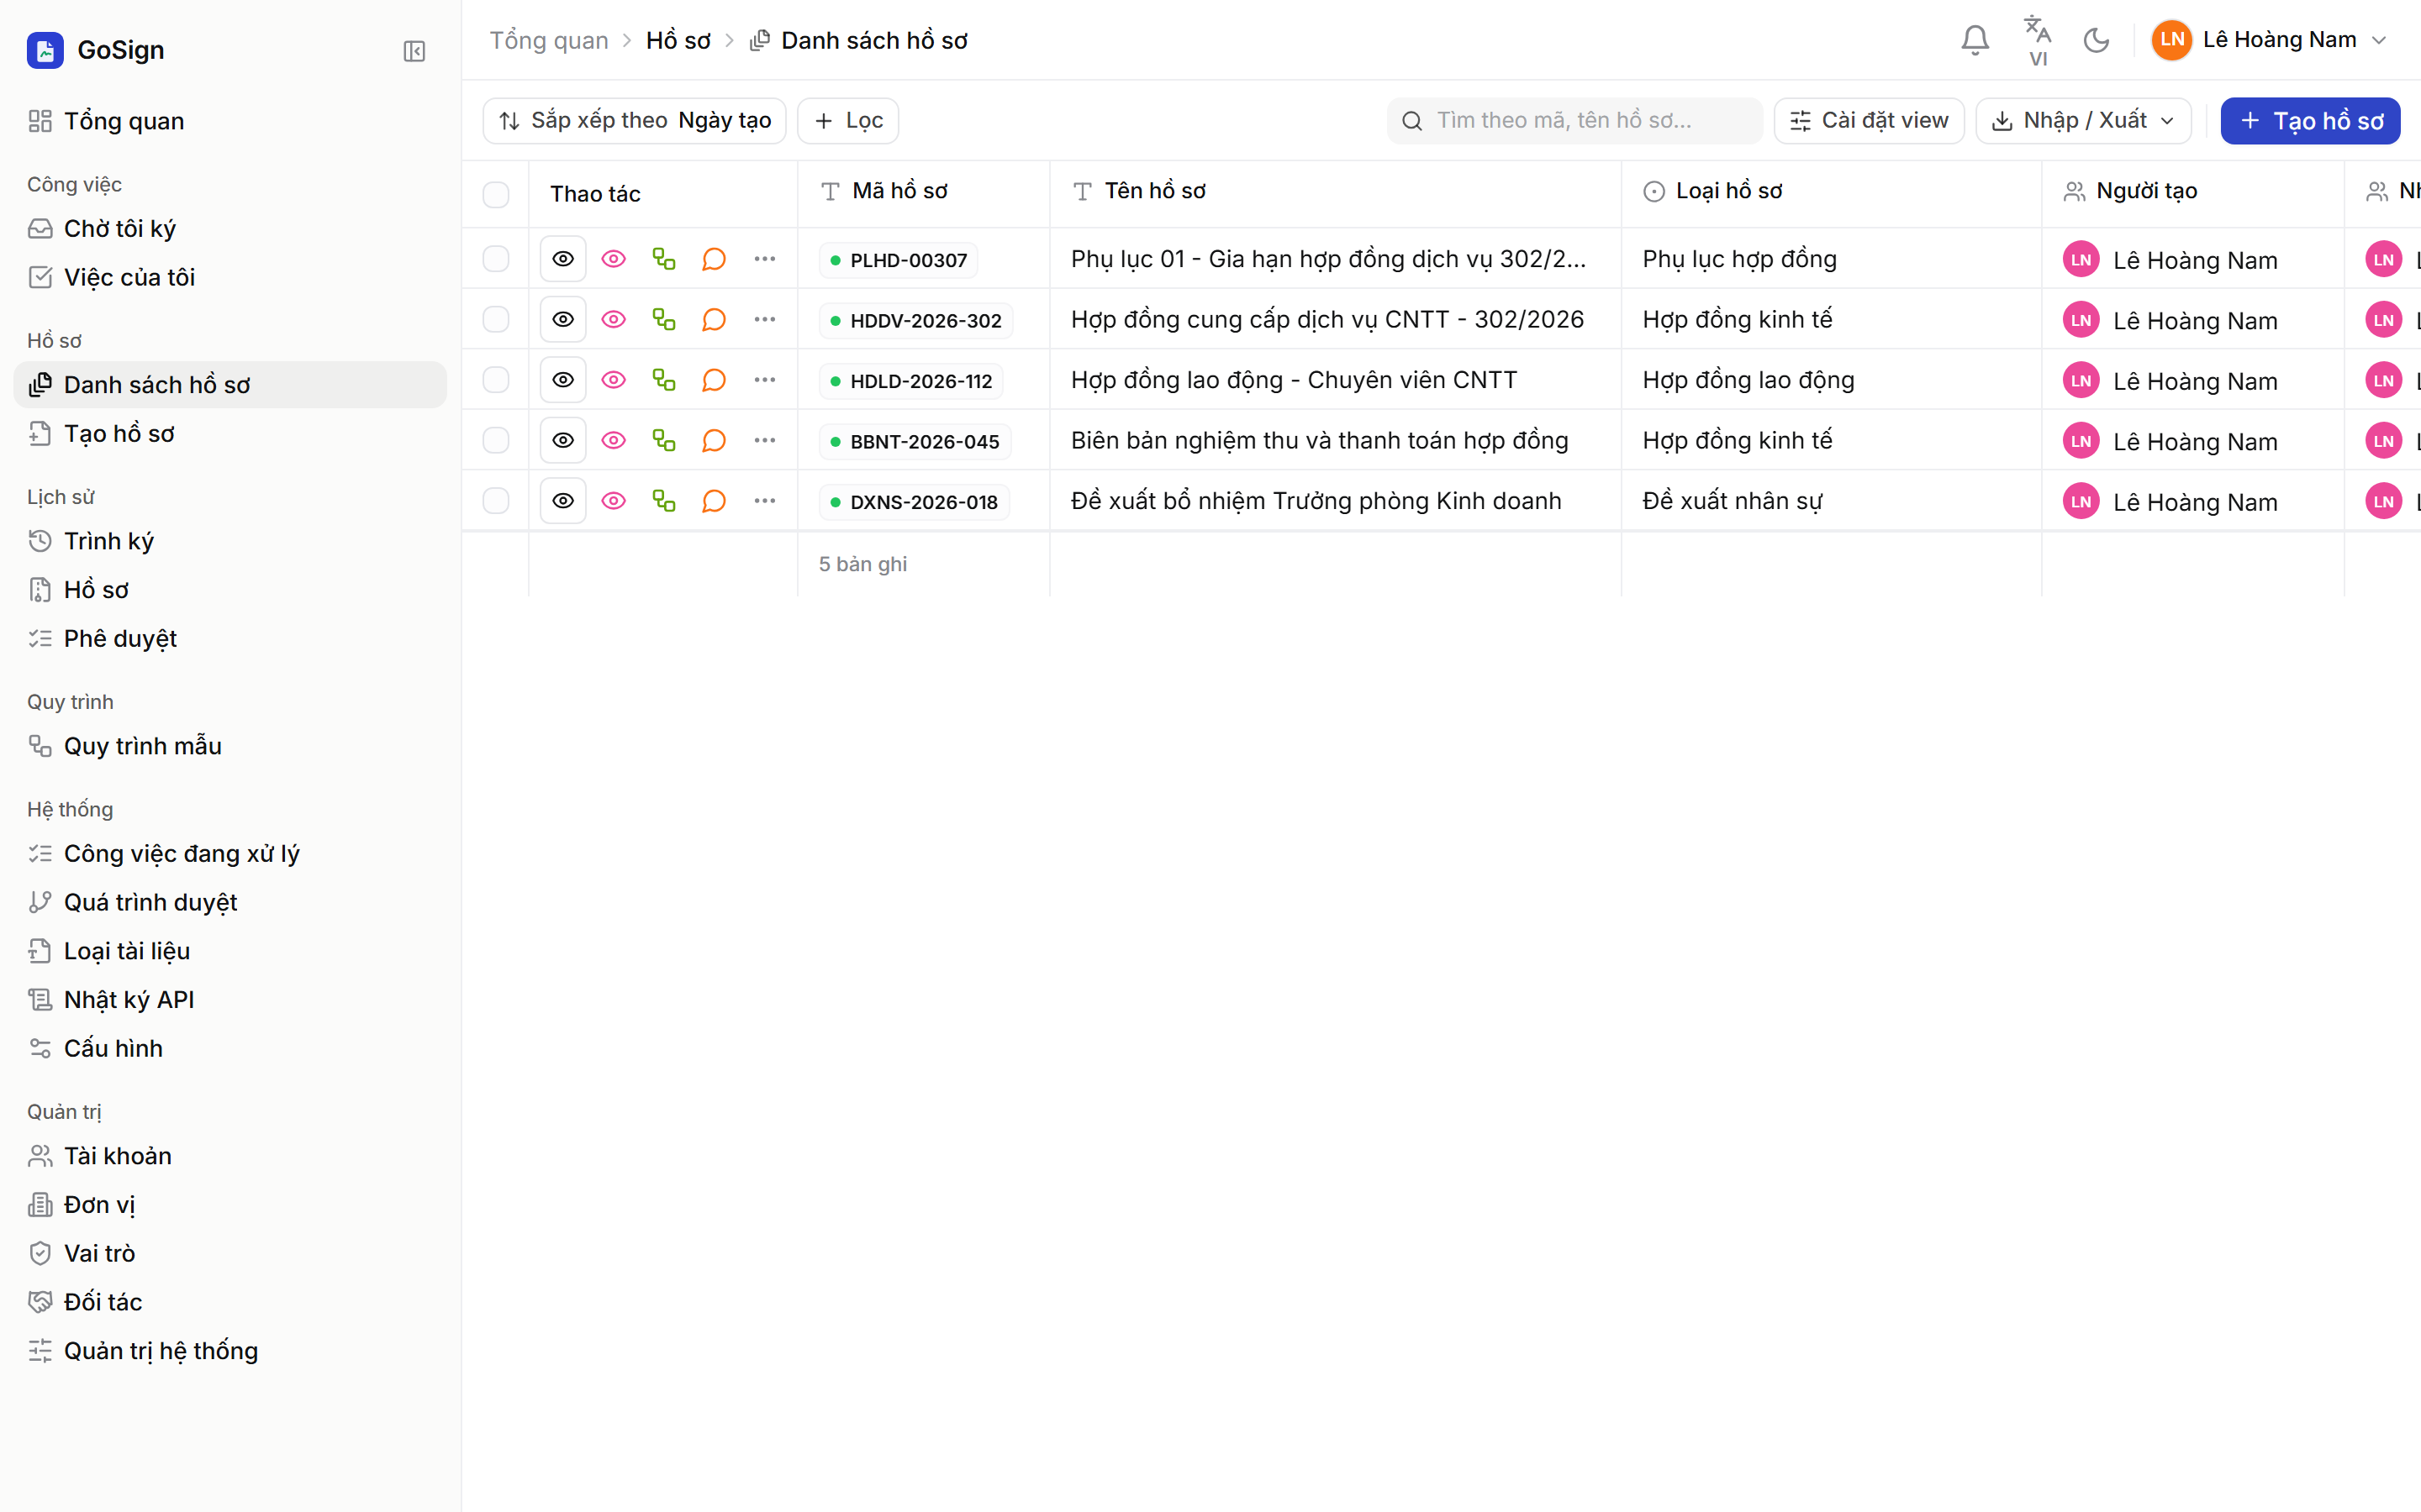The width and height of the screenshot is (2421, 1512).
Task: Open Lê Hoàng Nam account dropdown
Action: point(2269,40)
